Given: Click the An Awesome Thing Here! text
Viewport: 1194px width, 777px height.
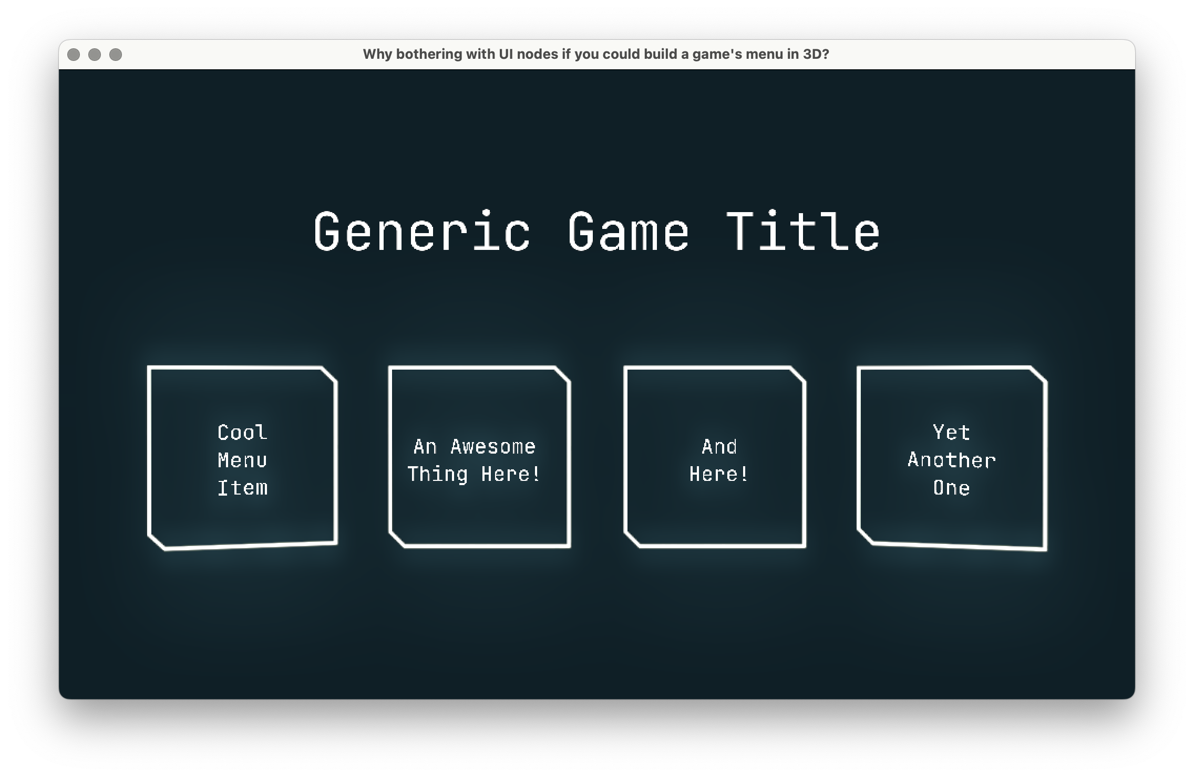Looking at the screenshot, I should pos(474,460).
